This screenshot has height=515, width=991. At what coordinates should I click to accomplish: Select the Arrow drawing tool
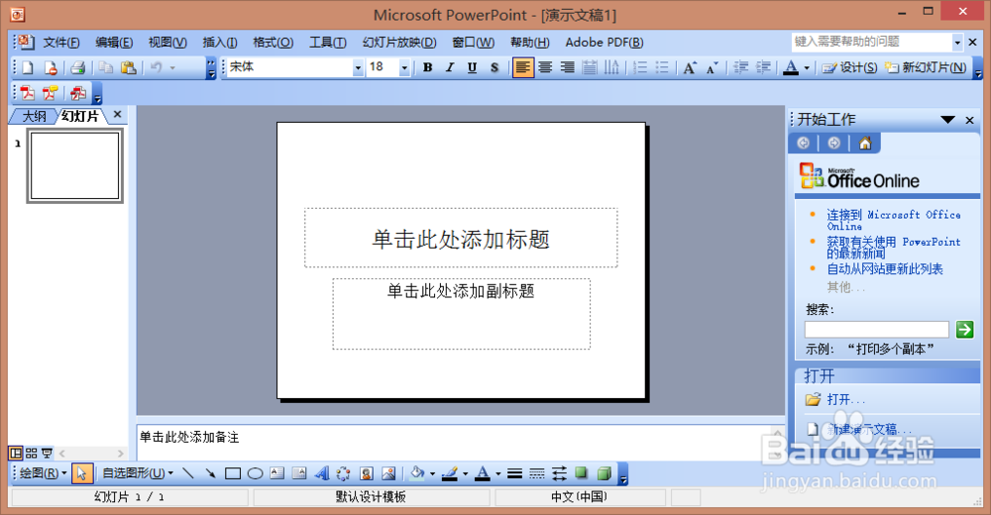pyautogui.click(x=210, y=473)
